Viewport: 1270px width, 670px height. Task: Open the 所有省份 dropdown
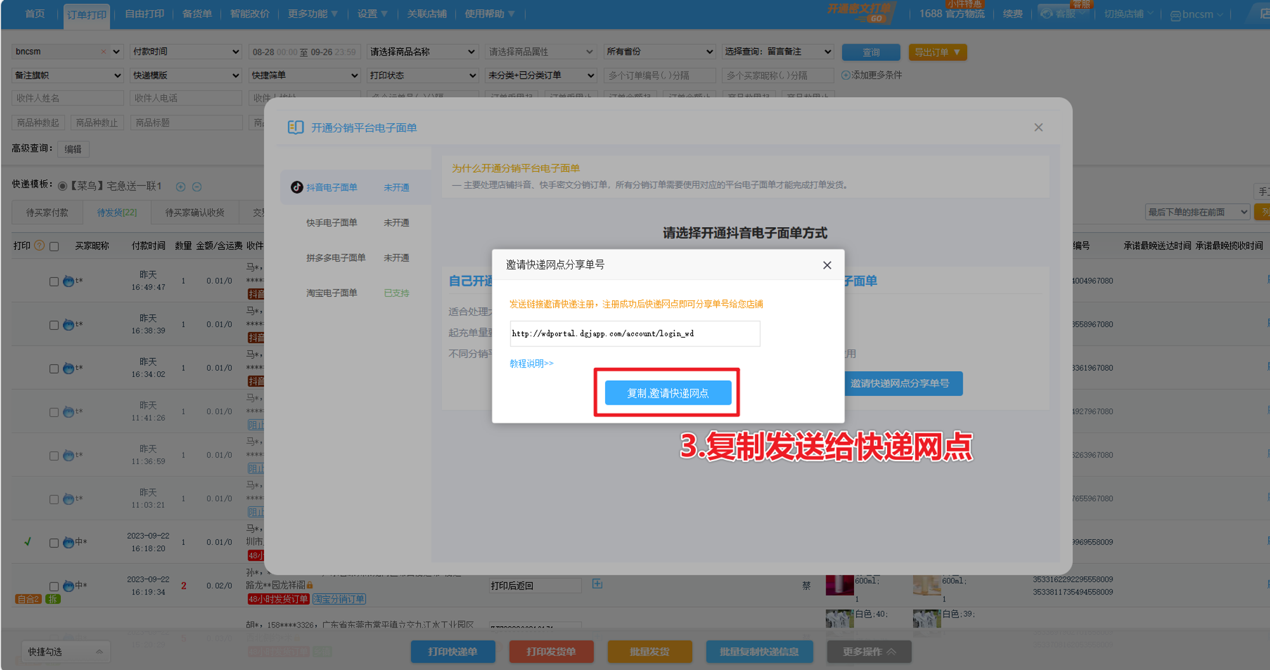pos(660,52)
